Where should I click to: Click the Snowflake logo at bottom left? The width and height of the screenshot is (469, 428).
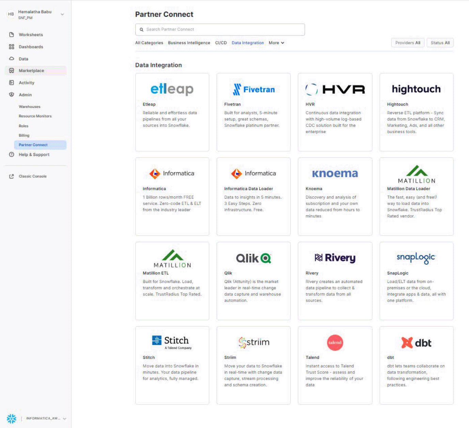pos(12,418)
